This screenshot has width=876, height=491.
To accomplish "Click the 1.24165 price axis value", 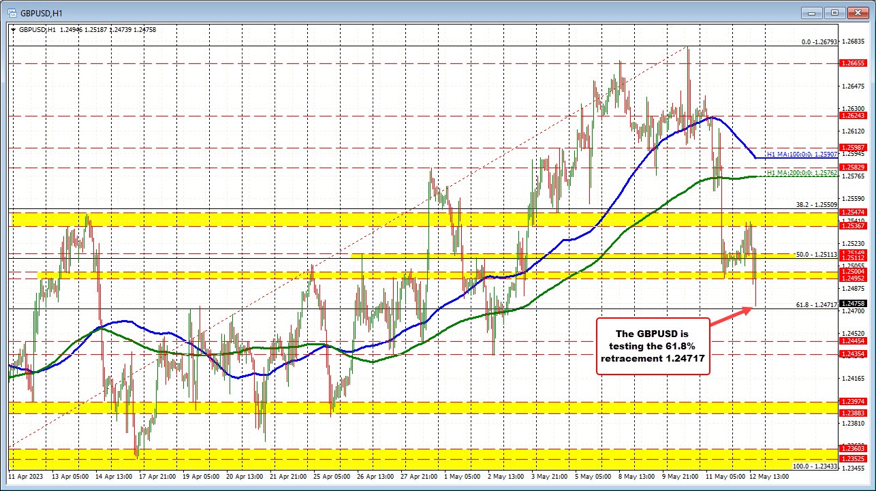I will pyautogui.click(x=853, y=377).
